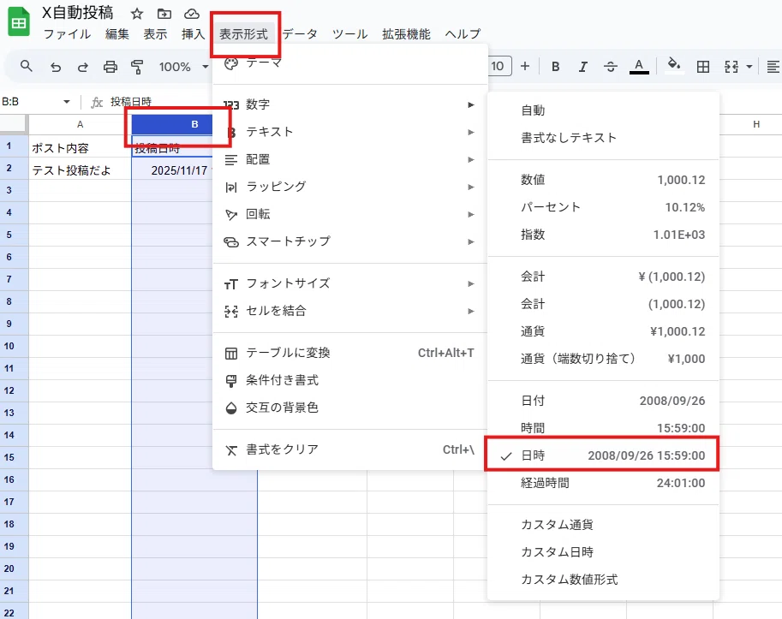Open the fill color paint bucket

click(x=674, y=65)
